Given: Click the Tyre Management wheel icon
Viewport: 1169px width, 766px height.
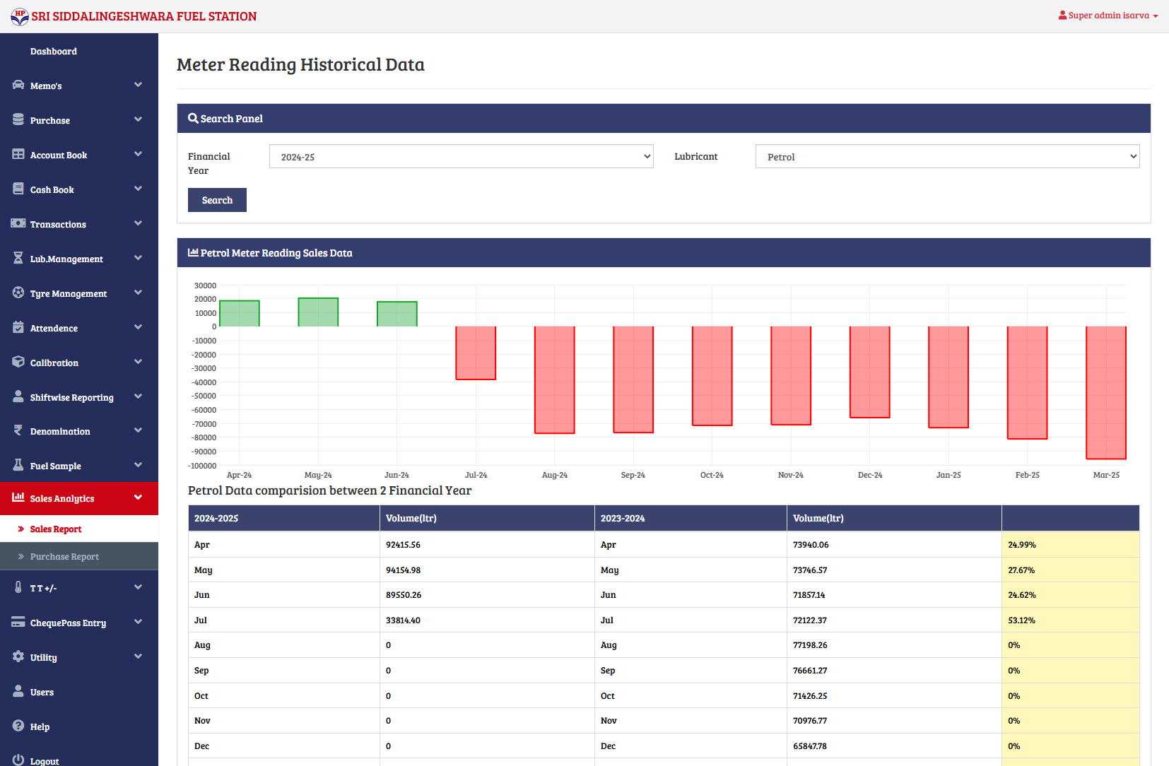Looking at the screenshot, I should click(18, 293).
